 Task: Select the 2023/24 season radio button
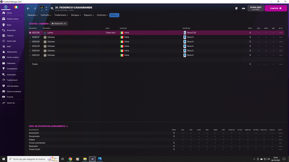pos(30,51)
